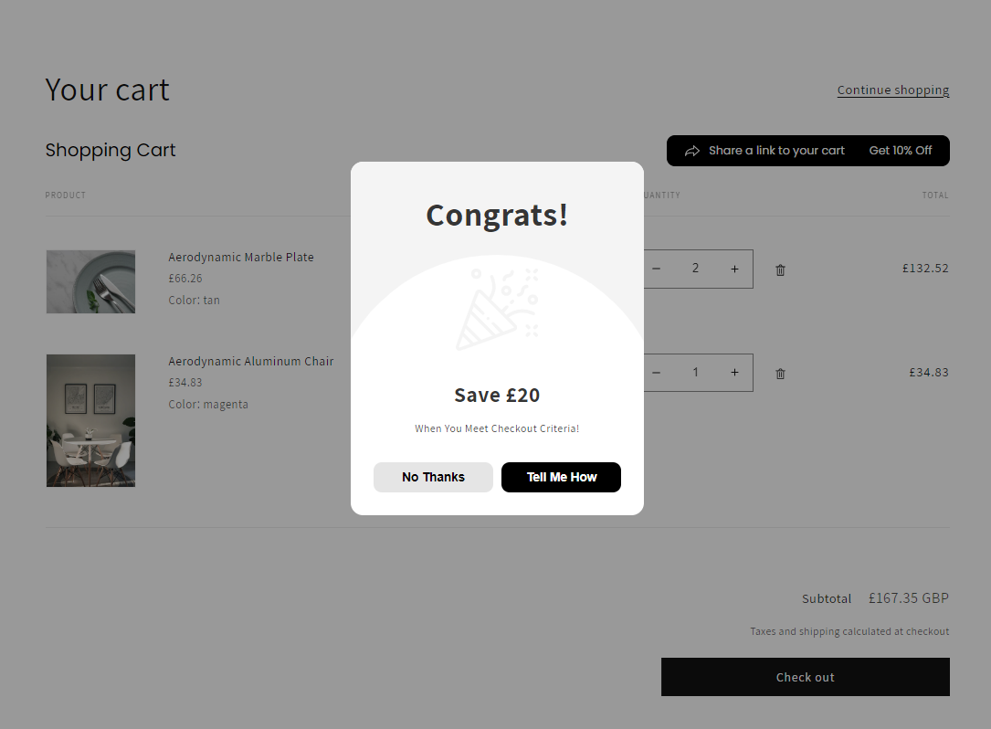
Task: Open the Aerodynamic Marble Plate product page
Action: coord(240,257)
